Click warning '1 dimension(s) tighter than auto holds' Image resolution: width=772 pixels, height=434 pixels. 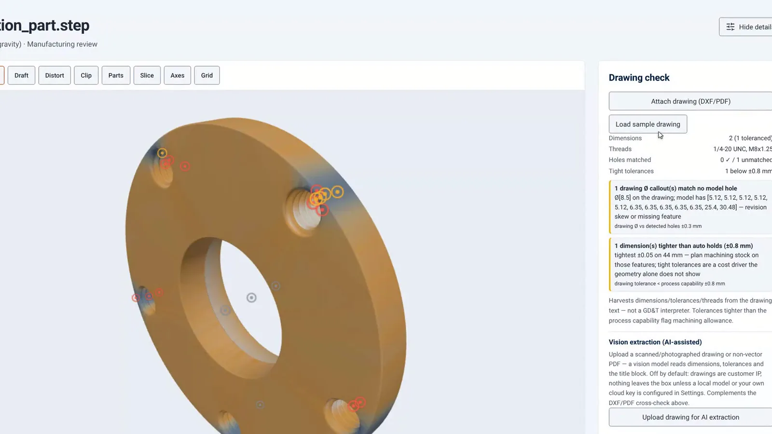tap(690, 264)
